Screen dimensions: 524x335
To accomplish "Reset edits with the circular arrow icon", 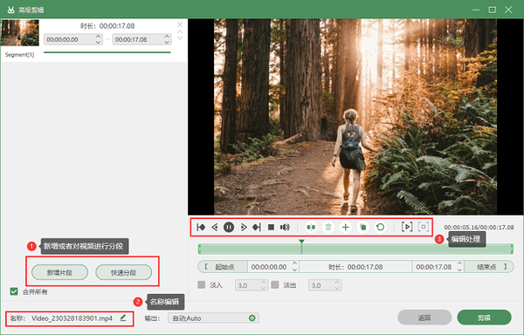I will (x=380, y=227).
